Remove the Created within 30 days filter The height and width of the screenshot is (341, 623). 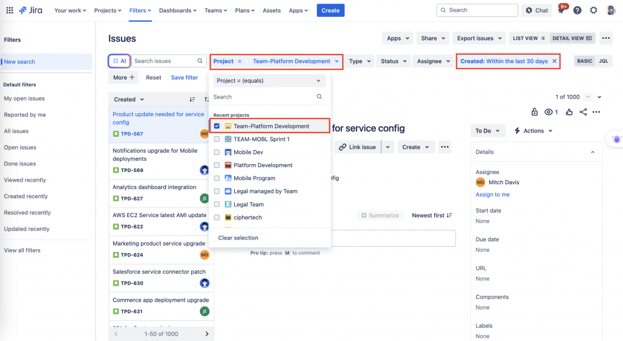tap(554, 61)
